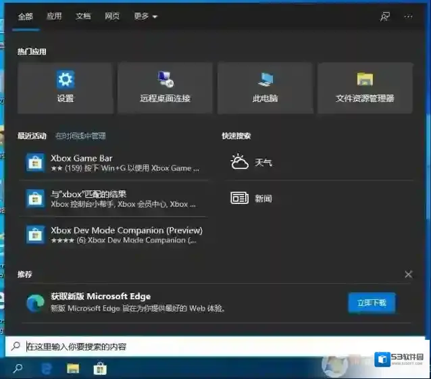
Task: Dismiss the 推荐 recommendation section
Action: [x=408, y=274]
